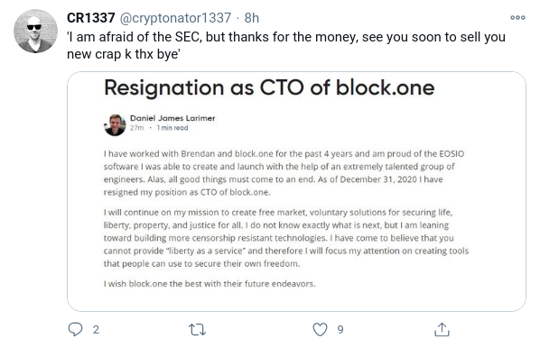540x347 pixels.
Task: Click the paragraph about liberty as a service
Action: (x=286, y=238)
